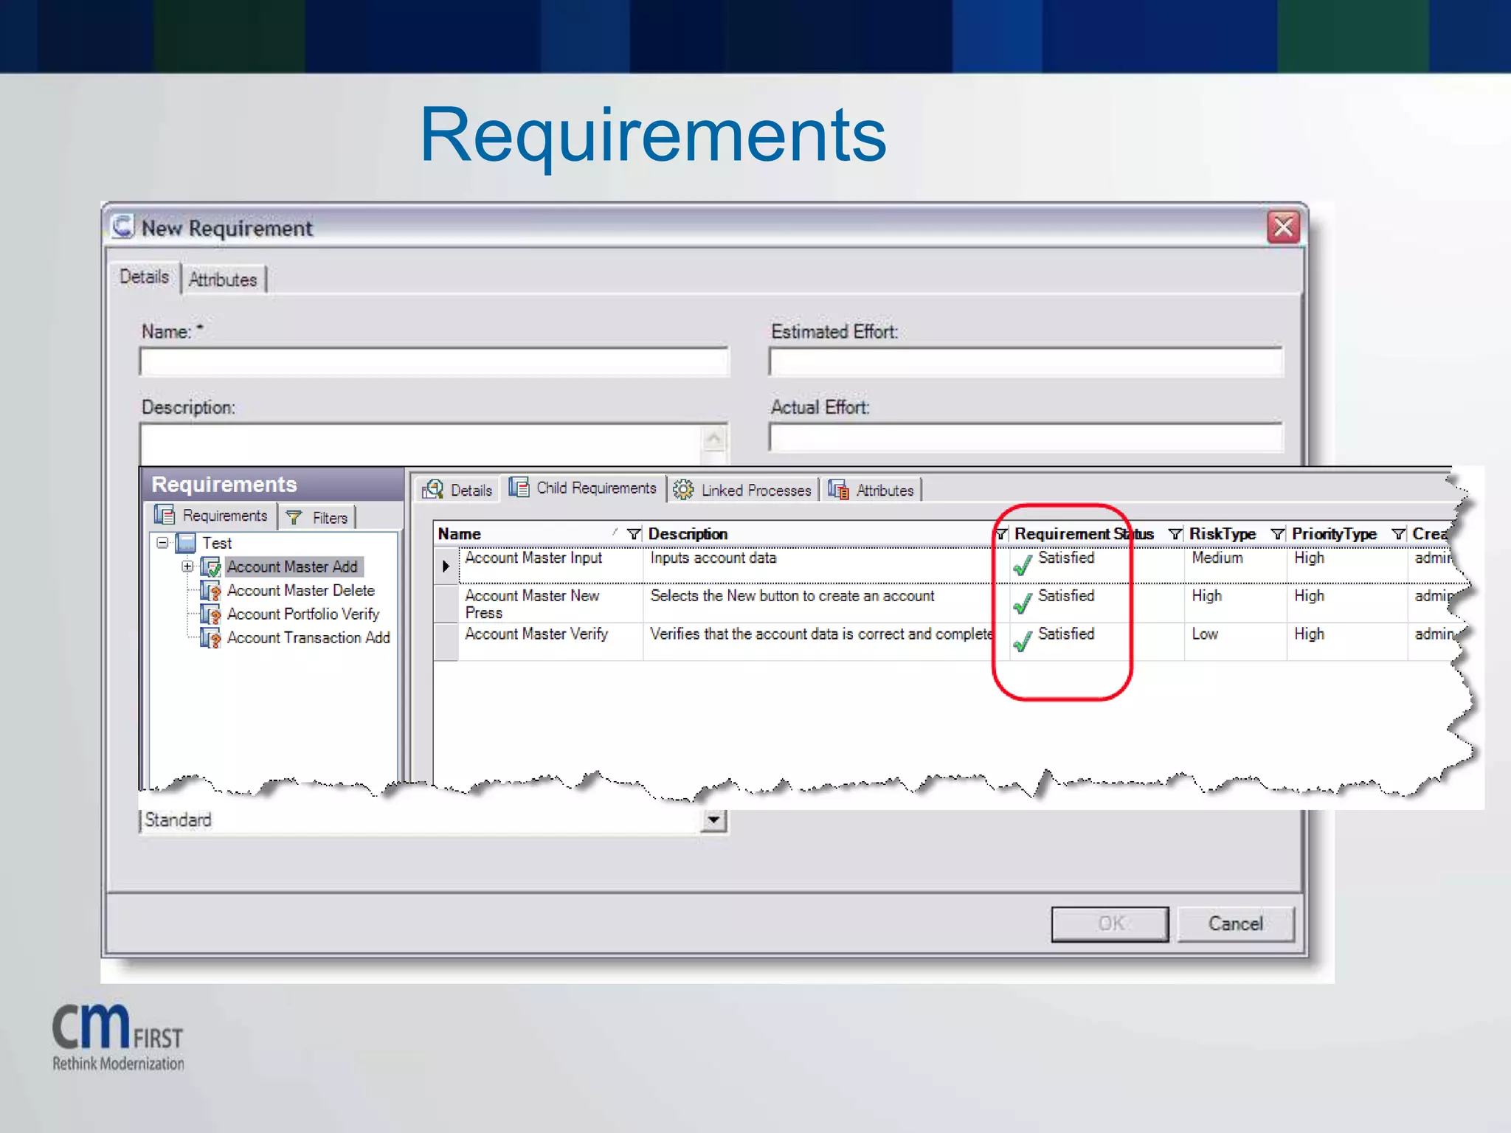Click the Account Transaction Add requirement icon
1511x1133 pixels.
[x=211, y=638]
